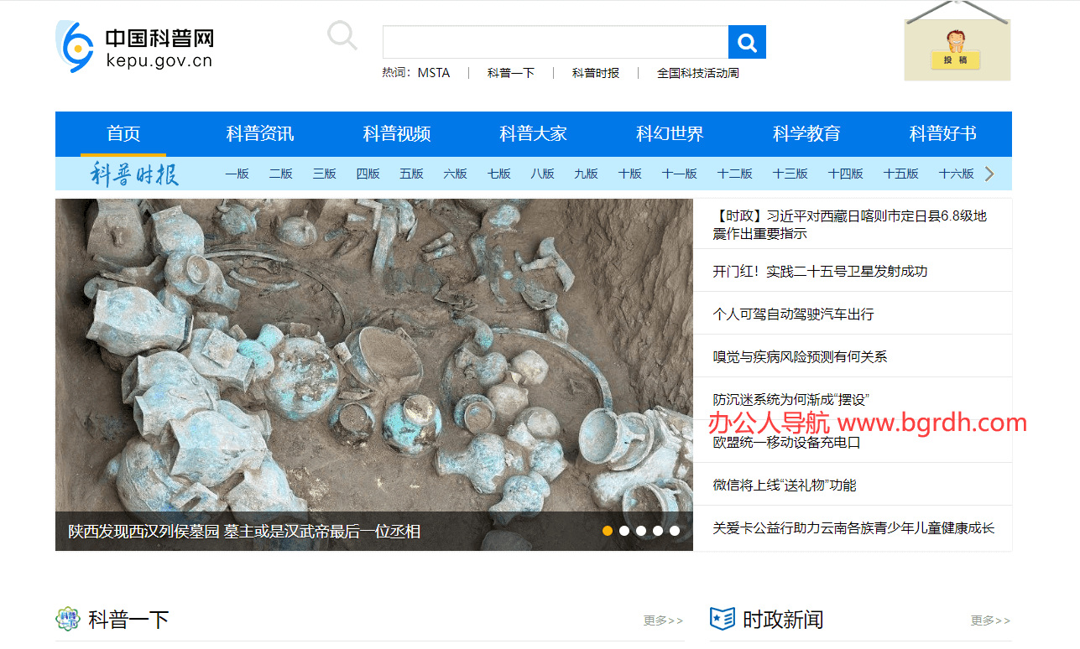
Task: Select the last carousel dot
Action: [675, 531]
